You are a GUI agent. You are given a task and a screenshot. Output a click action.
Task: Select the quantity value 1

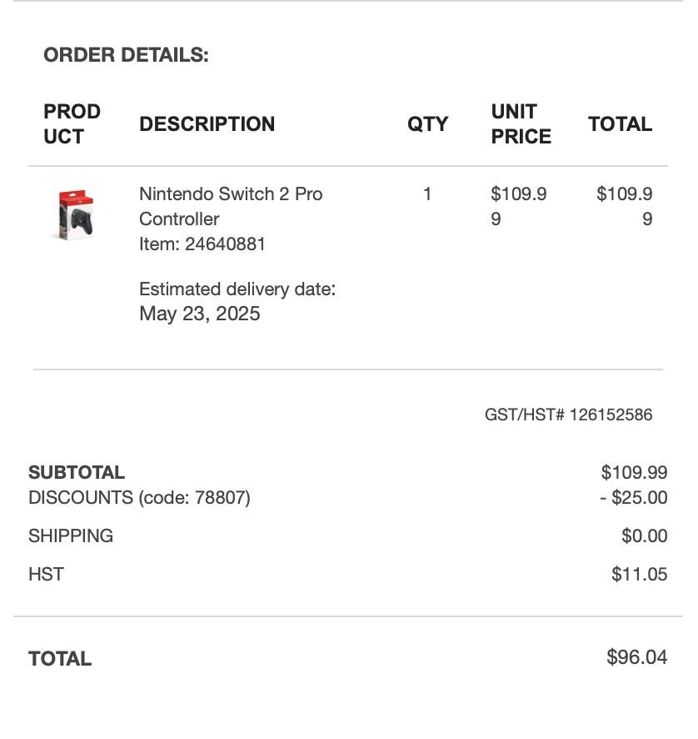coord(427,194)
